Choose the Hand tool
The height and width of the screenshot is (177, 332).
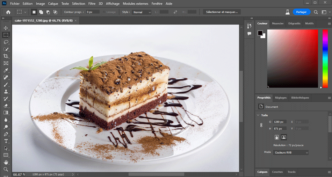click(x=6, y=162)
